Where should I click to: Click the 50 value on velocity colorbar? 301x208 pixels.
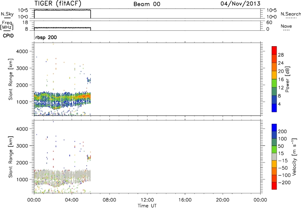coord(281,146)
